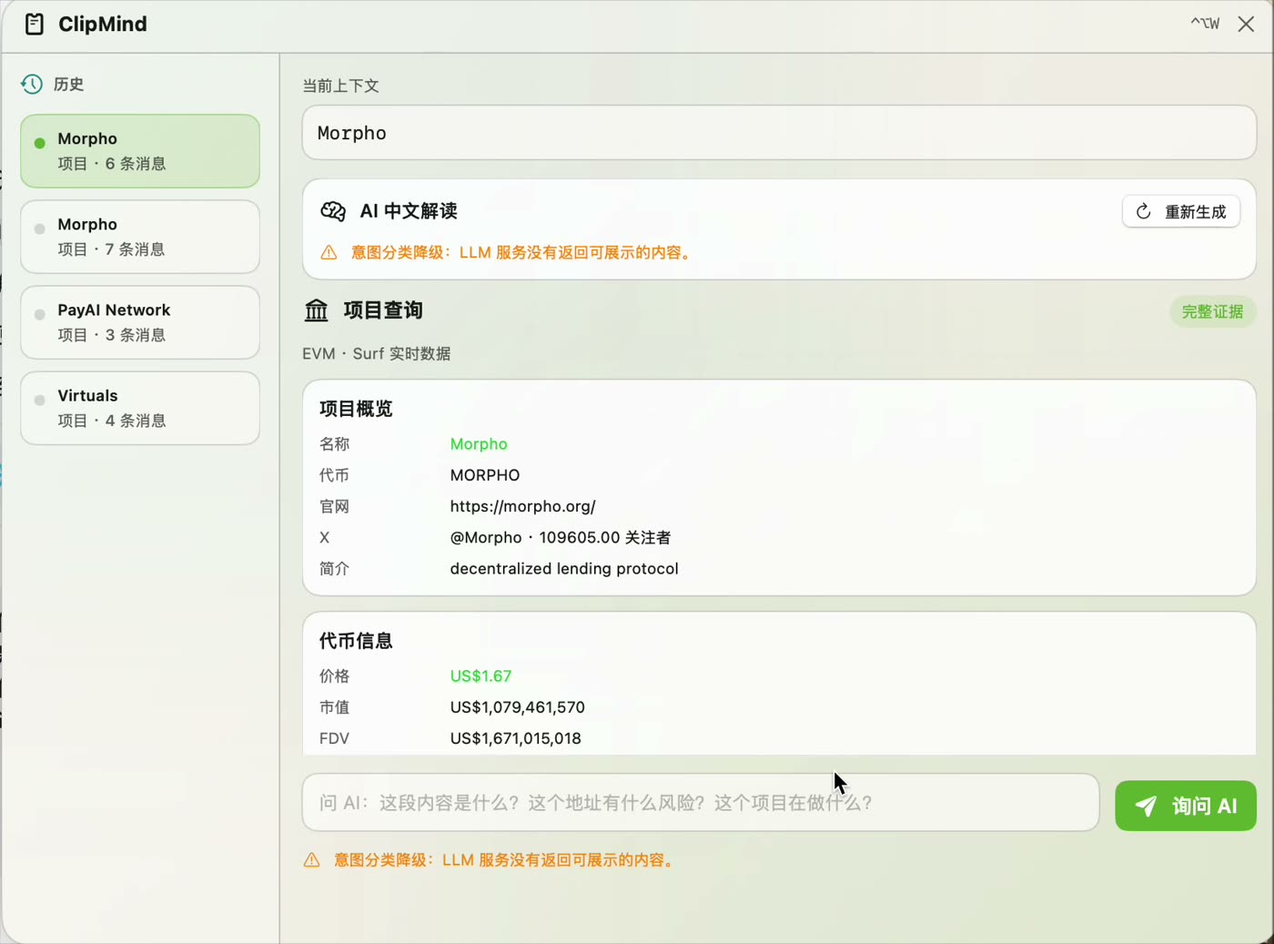Click the 项目概览 card heading
This screenshot has height=944, width=1274.
click(x=356, y=409)
